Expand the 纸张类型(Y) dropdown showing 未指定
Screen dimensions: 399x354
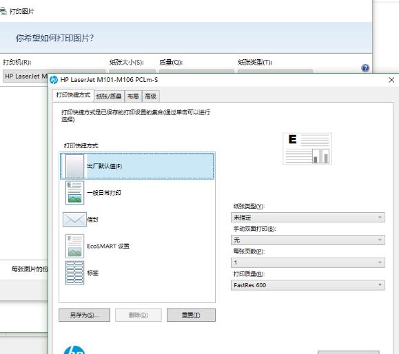(x=308, y=218)
